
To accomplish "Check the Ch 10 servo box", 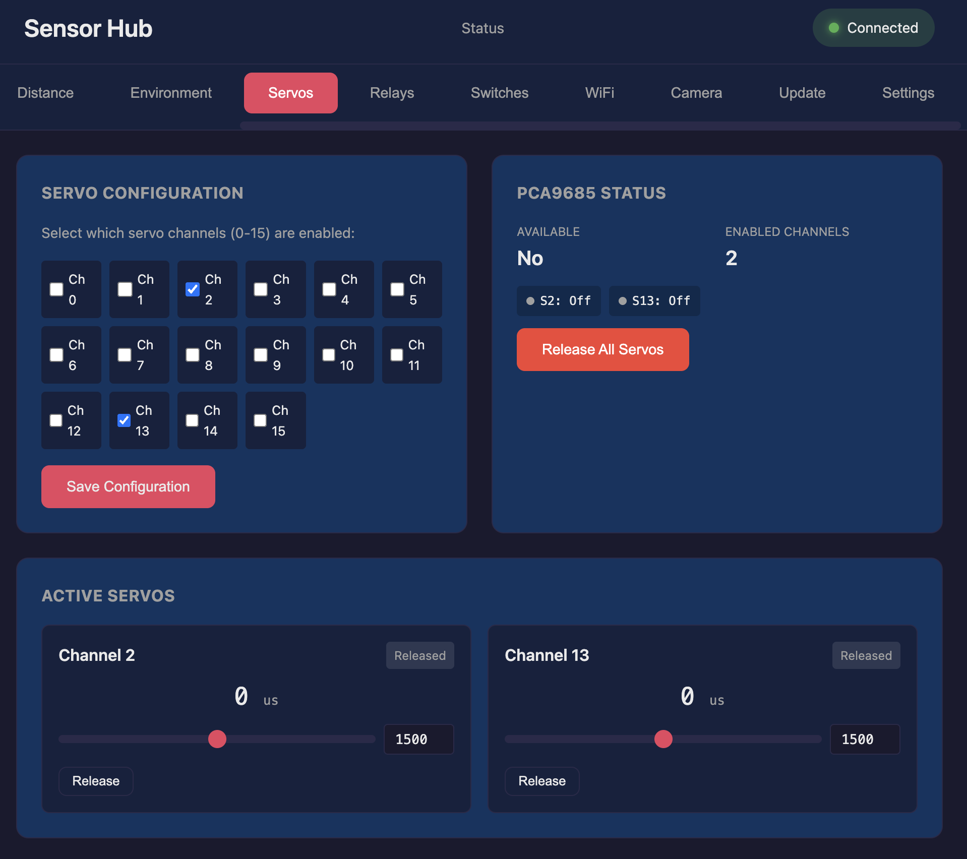I will 329,355.
